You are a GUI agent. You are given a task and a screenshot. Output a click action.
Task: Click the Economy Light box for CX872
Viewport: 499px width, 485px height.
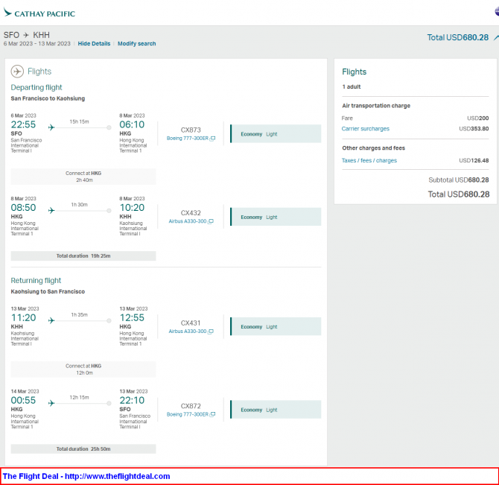pyautogui.click(x=276, y=410)
